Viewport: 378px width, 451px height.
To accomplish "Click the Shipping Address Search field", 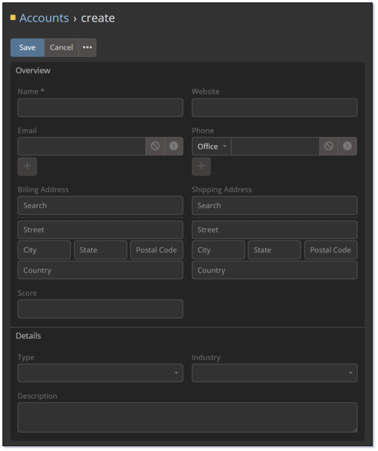I will (x=274, y=205).
